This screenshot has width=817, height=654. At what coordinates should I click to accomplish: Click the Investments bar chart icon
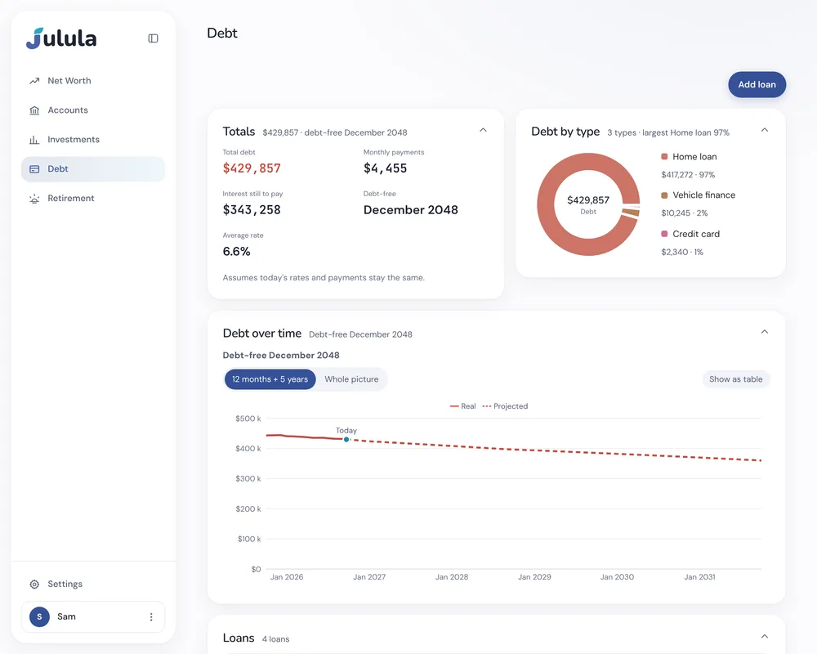point(34,140)
